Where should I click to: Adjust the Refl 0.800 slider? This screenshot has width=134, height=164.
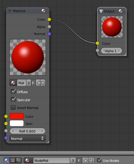(x=28, y=131)
